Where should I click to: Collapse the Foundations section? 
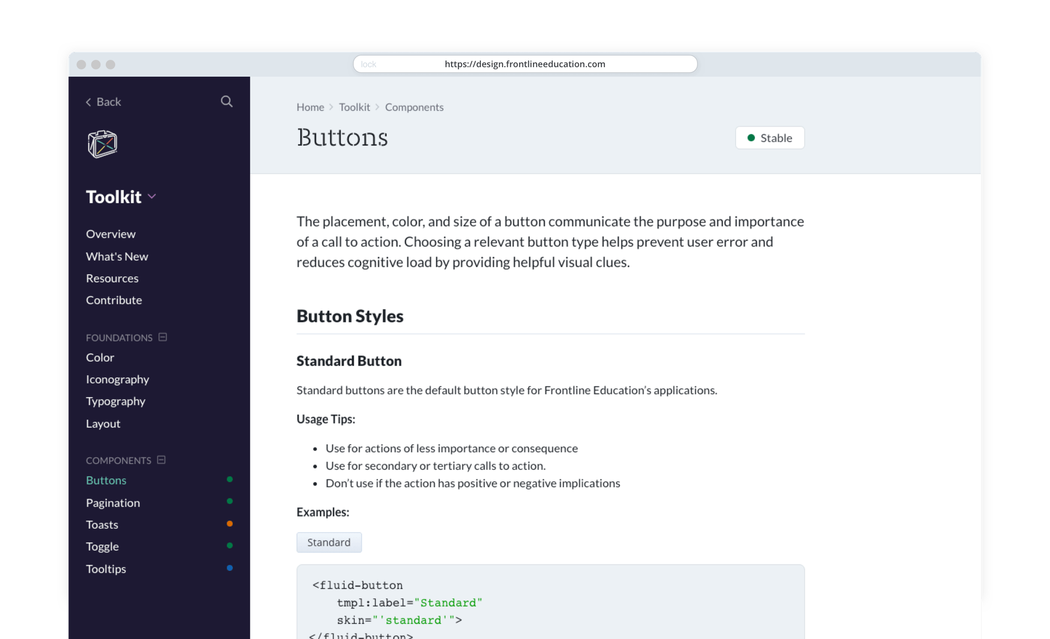[x=163, y=336]
